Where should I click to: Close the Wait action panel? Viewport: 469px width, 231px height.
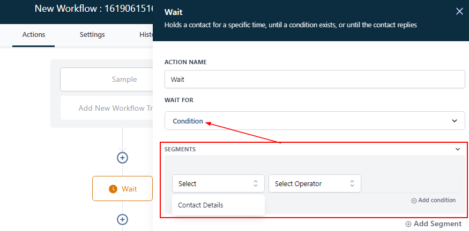459,11
